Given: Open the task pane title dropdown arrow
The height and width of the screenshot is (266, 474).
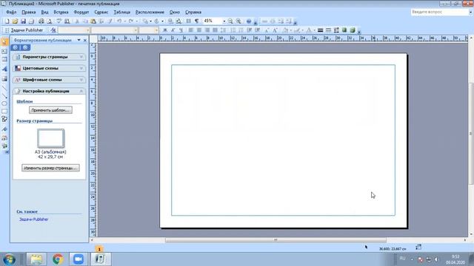Looking at the screenshot, I should [79, 40].
